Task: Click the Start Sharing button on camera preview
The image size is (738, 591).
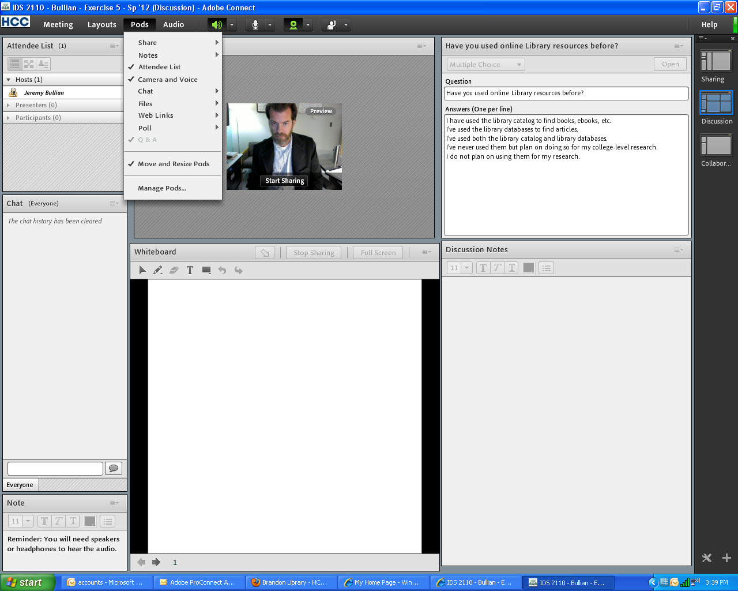Action: (x=284, y=181)
